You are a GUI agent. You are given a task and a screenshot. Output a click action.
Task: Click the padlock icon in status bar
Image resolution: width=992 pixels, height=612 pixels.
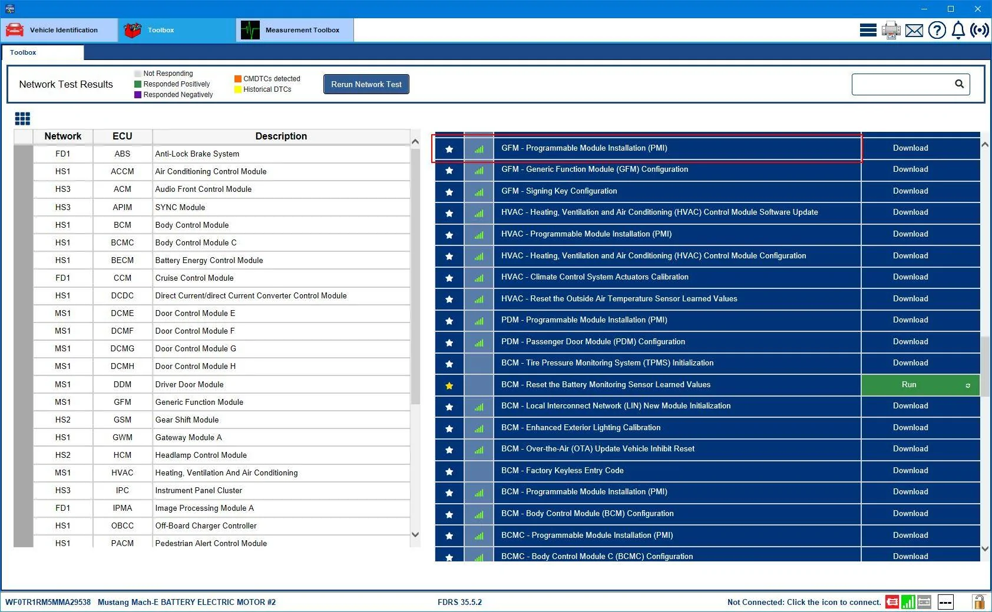point(978,602)
